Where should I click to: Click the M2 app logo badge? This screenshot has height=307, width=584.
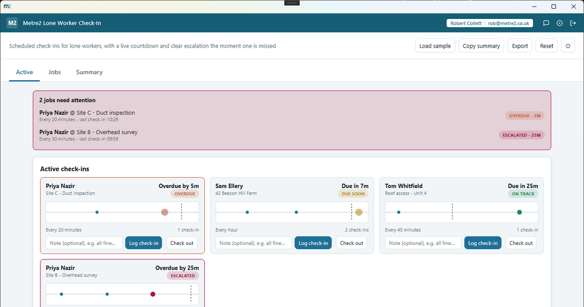tap(13, 23)
